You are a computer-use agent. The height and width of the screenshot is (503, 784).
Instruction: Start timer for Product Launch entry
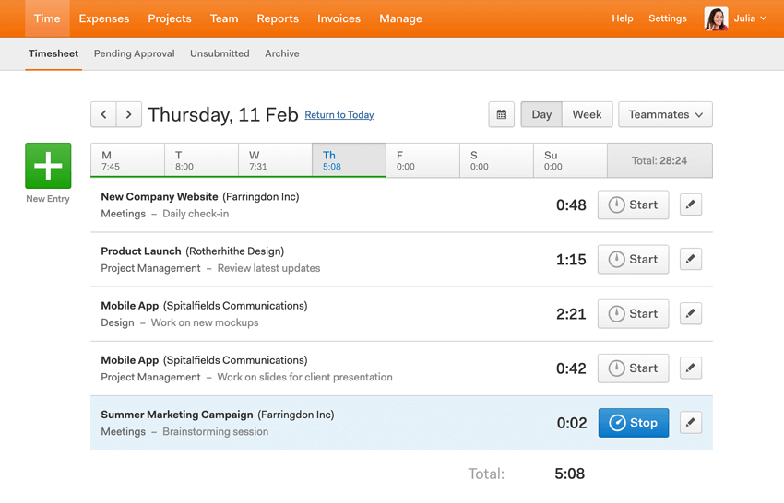tap(634, 259)
